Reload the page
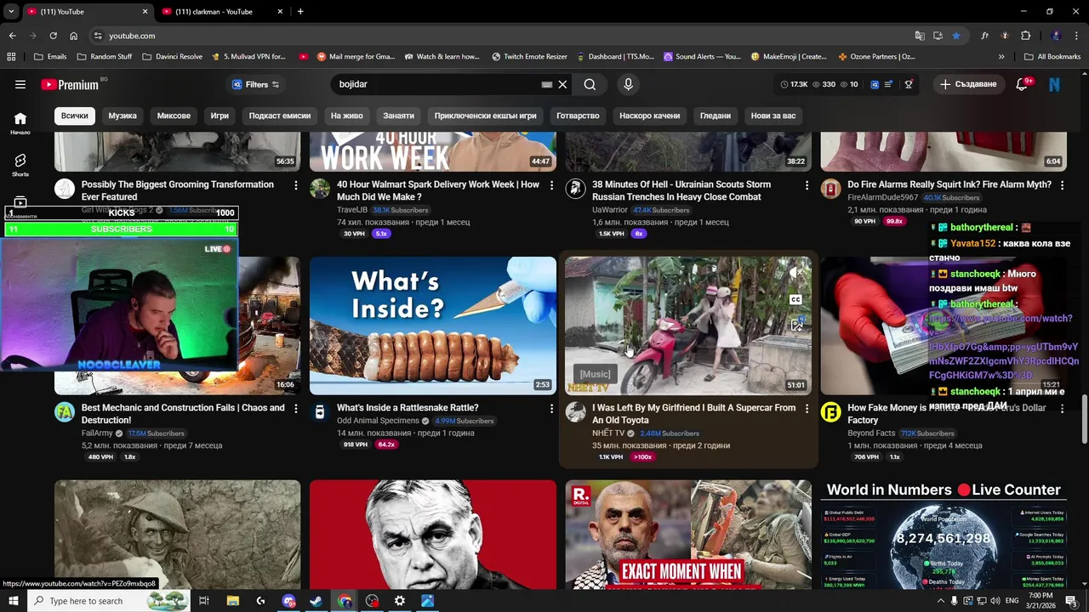The width and height of the screenshot is (1089, 612). click(53, 36)
